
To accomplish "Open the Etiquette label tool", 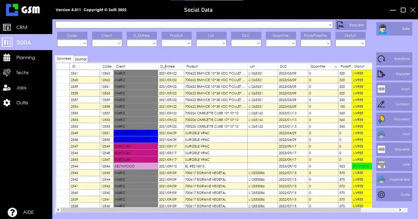I will point(381,149).
